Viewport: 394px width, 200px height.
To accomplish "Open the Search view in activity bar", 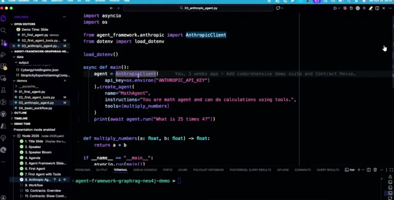I will [3, 30].
